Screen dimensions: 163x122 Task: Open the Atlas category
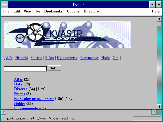pos(18,79)
